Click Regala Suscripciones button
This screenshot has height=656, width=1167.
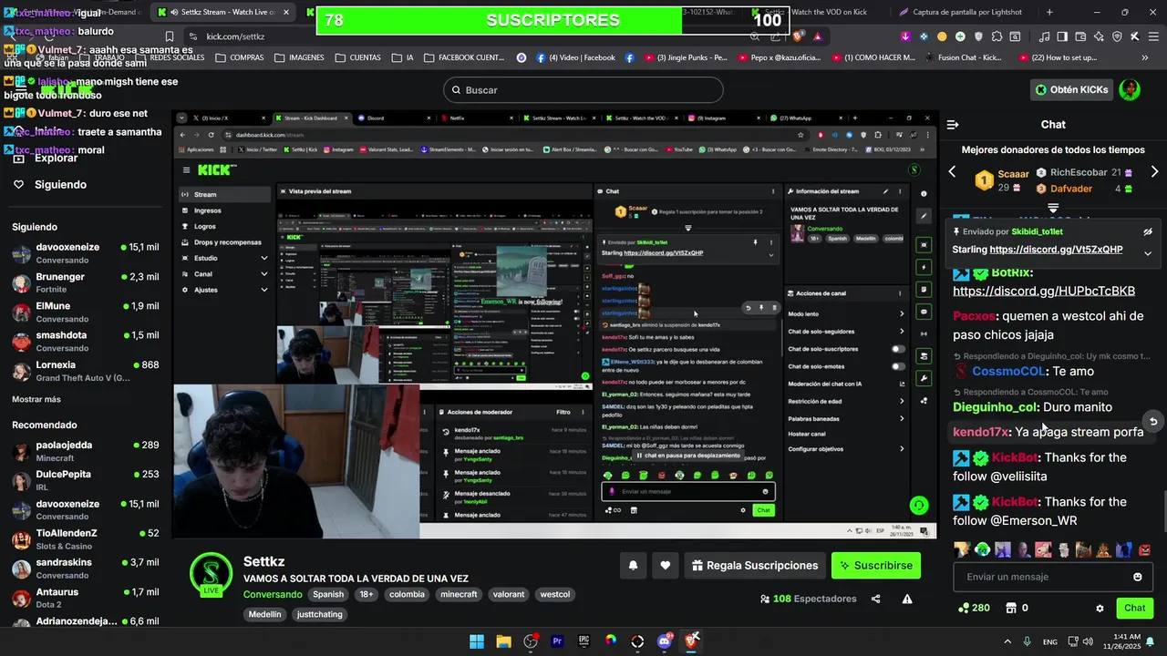(x=755, y=566)
